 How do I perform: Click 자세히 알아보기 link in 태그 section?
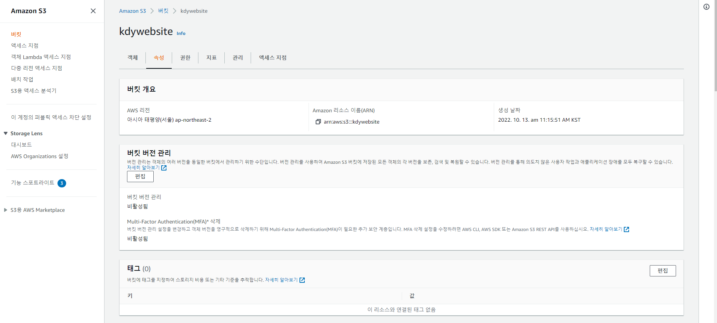281,280
